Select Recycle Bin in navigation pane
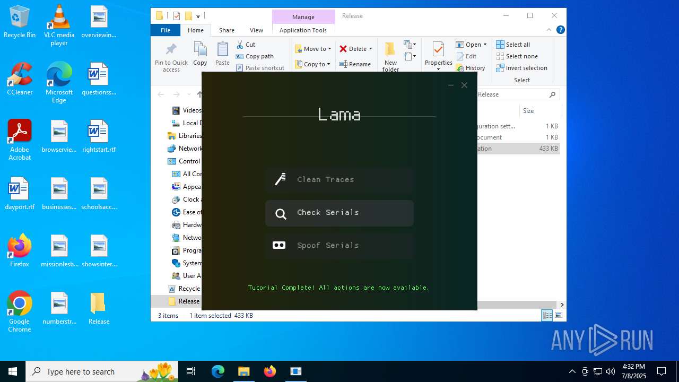This screenshot has width=679, height=382. 184,289
